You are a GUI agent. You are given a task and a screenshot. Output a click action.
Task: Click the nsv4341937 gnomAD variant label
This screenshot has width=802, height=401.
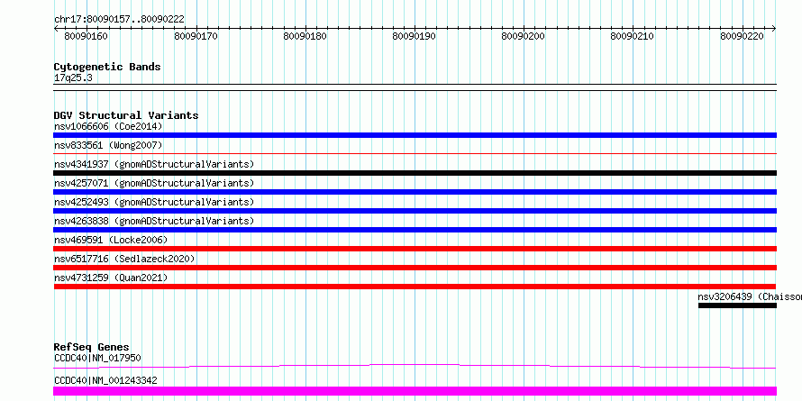tap(154, 164)
